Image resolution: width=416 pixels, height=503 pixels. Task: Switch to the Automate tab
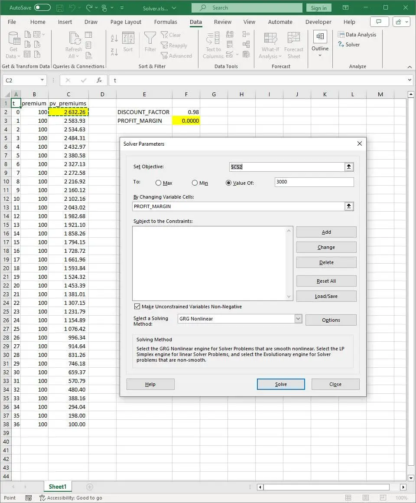280,22
